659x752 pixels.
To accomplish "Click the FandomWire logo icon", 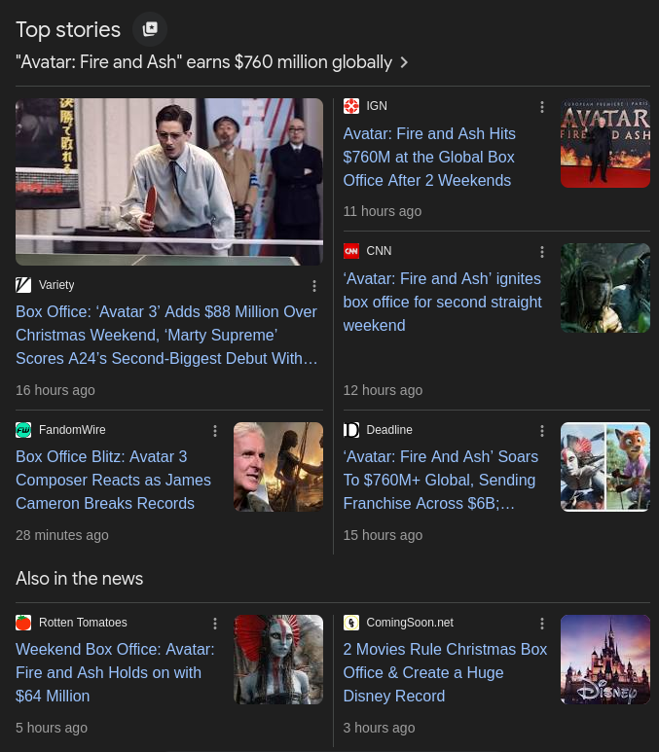I will click(23, 430).
